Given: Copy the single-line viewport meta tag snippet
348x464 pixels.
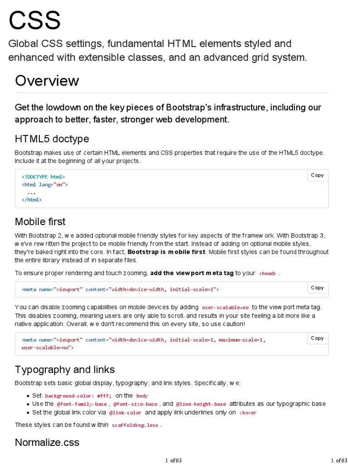Looking at the screenshot, I should 317,288.
